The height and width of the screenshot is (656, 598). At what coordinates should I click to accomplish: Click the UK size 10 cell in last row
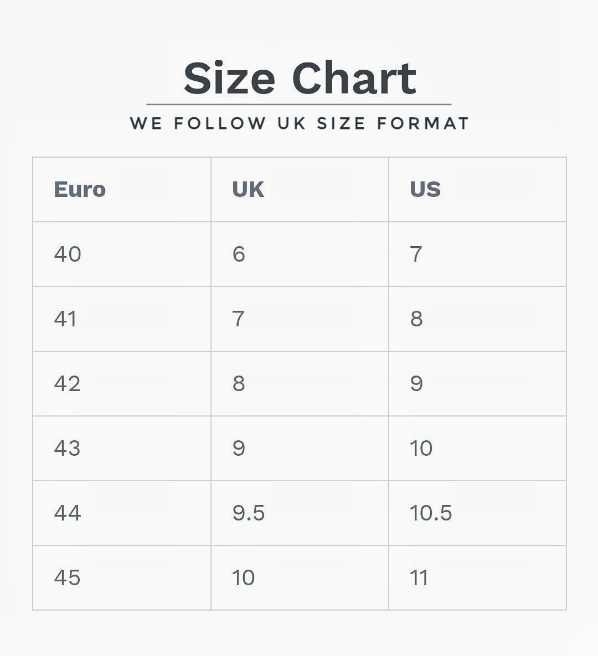tap(300, 578)
